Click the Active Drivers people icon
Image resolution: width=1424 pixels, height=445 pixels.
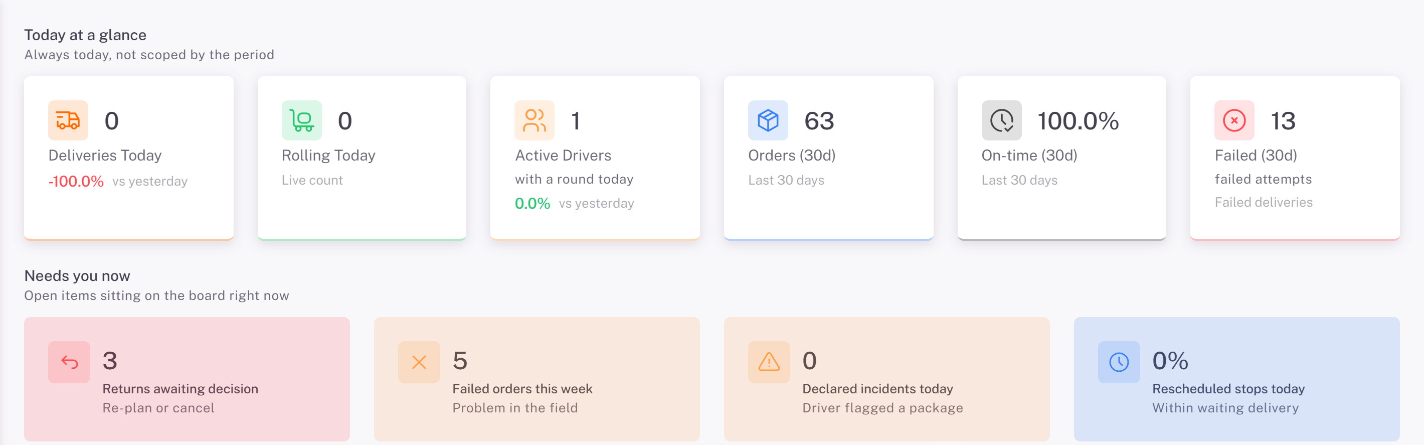(535, 120)
